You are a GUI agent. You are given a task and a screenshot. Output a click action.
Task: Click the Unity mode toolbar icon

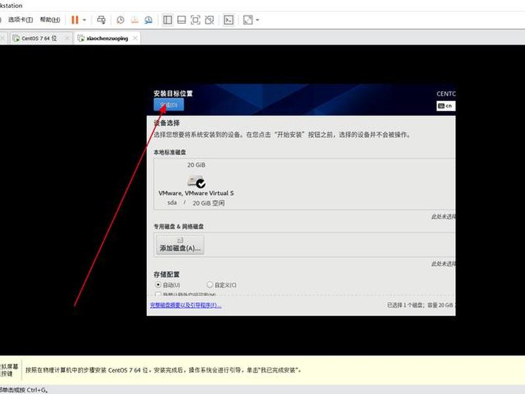[x=209, y=20]
